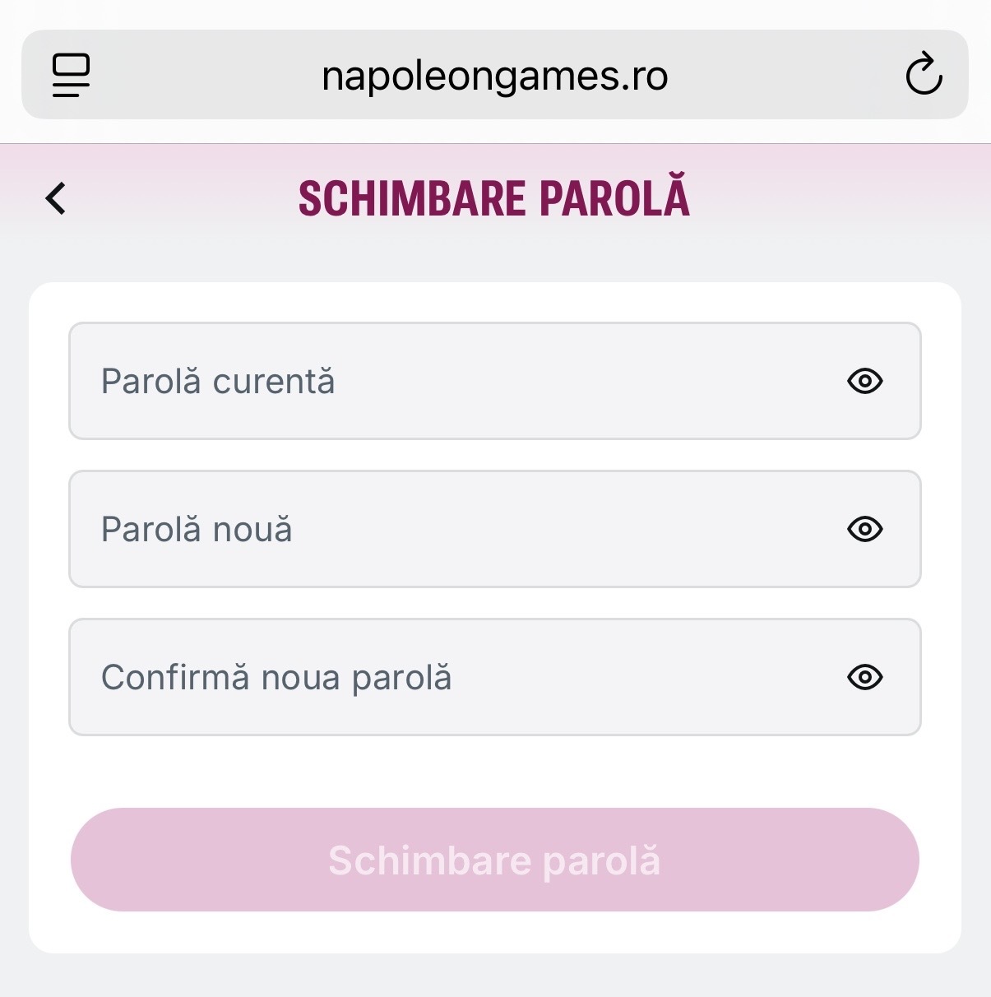Click the eye icon in the confirmation field
The height and width of the screenshot is (997, 991).
coord(865,677)
